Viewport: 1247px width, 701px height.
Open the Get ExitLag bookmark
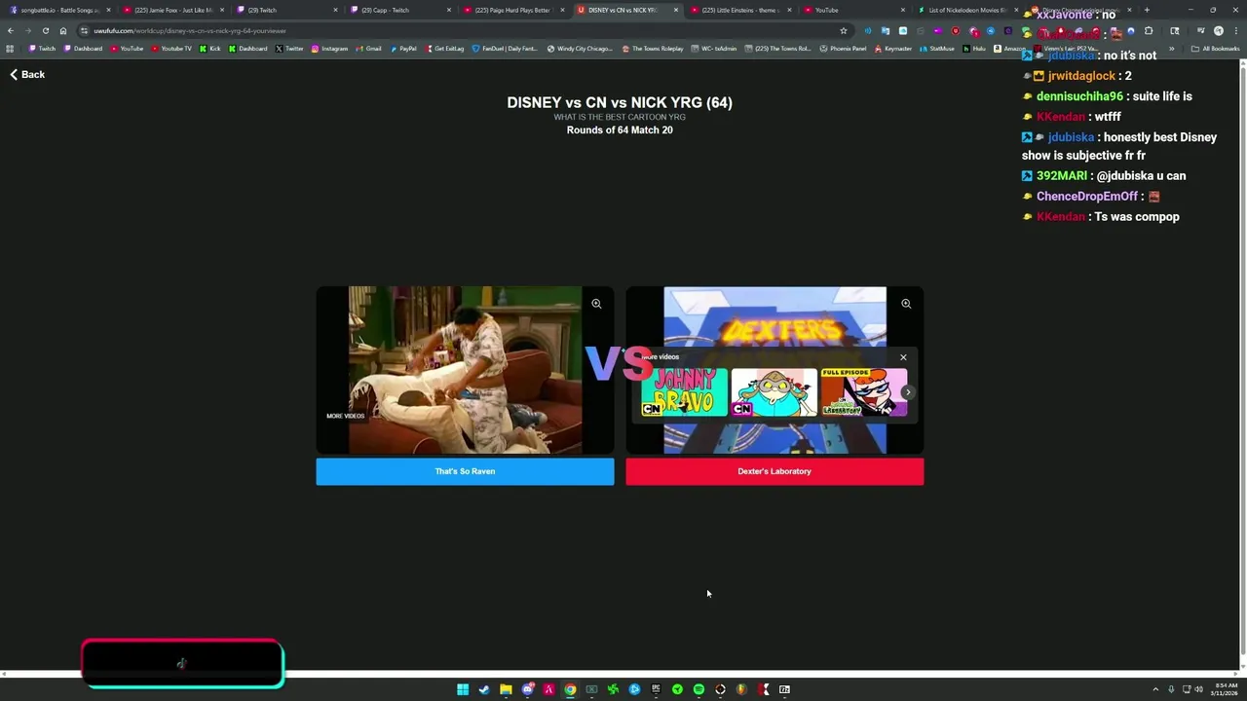(x=444, y=49)
